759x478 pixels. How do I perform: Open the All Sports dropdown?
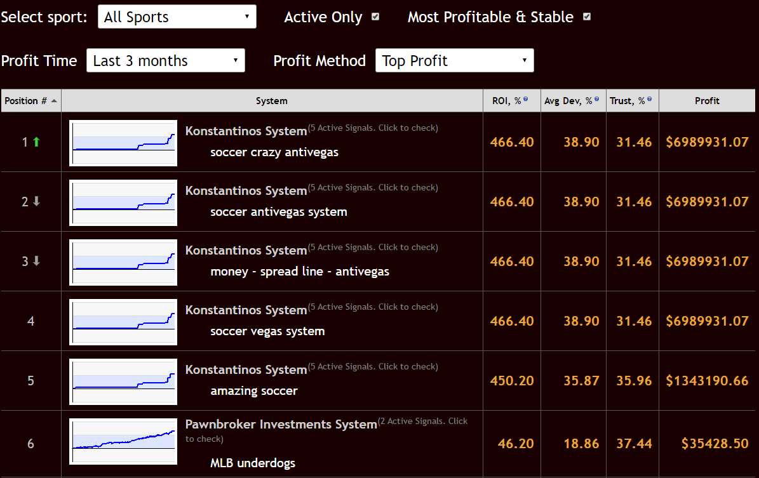[x=177, y=17]
